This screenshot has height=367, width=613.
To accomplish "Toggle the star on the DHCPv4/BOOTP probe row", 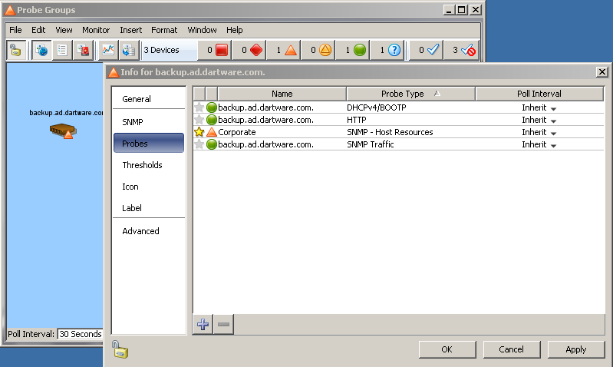I will point(199,107).
